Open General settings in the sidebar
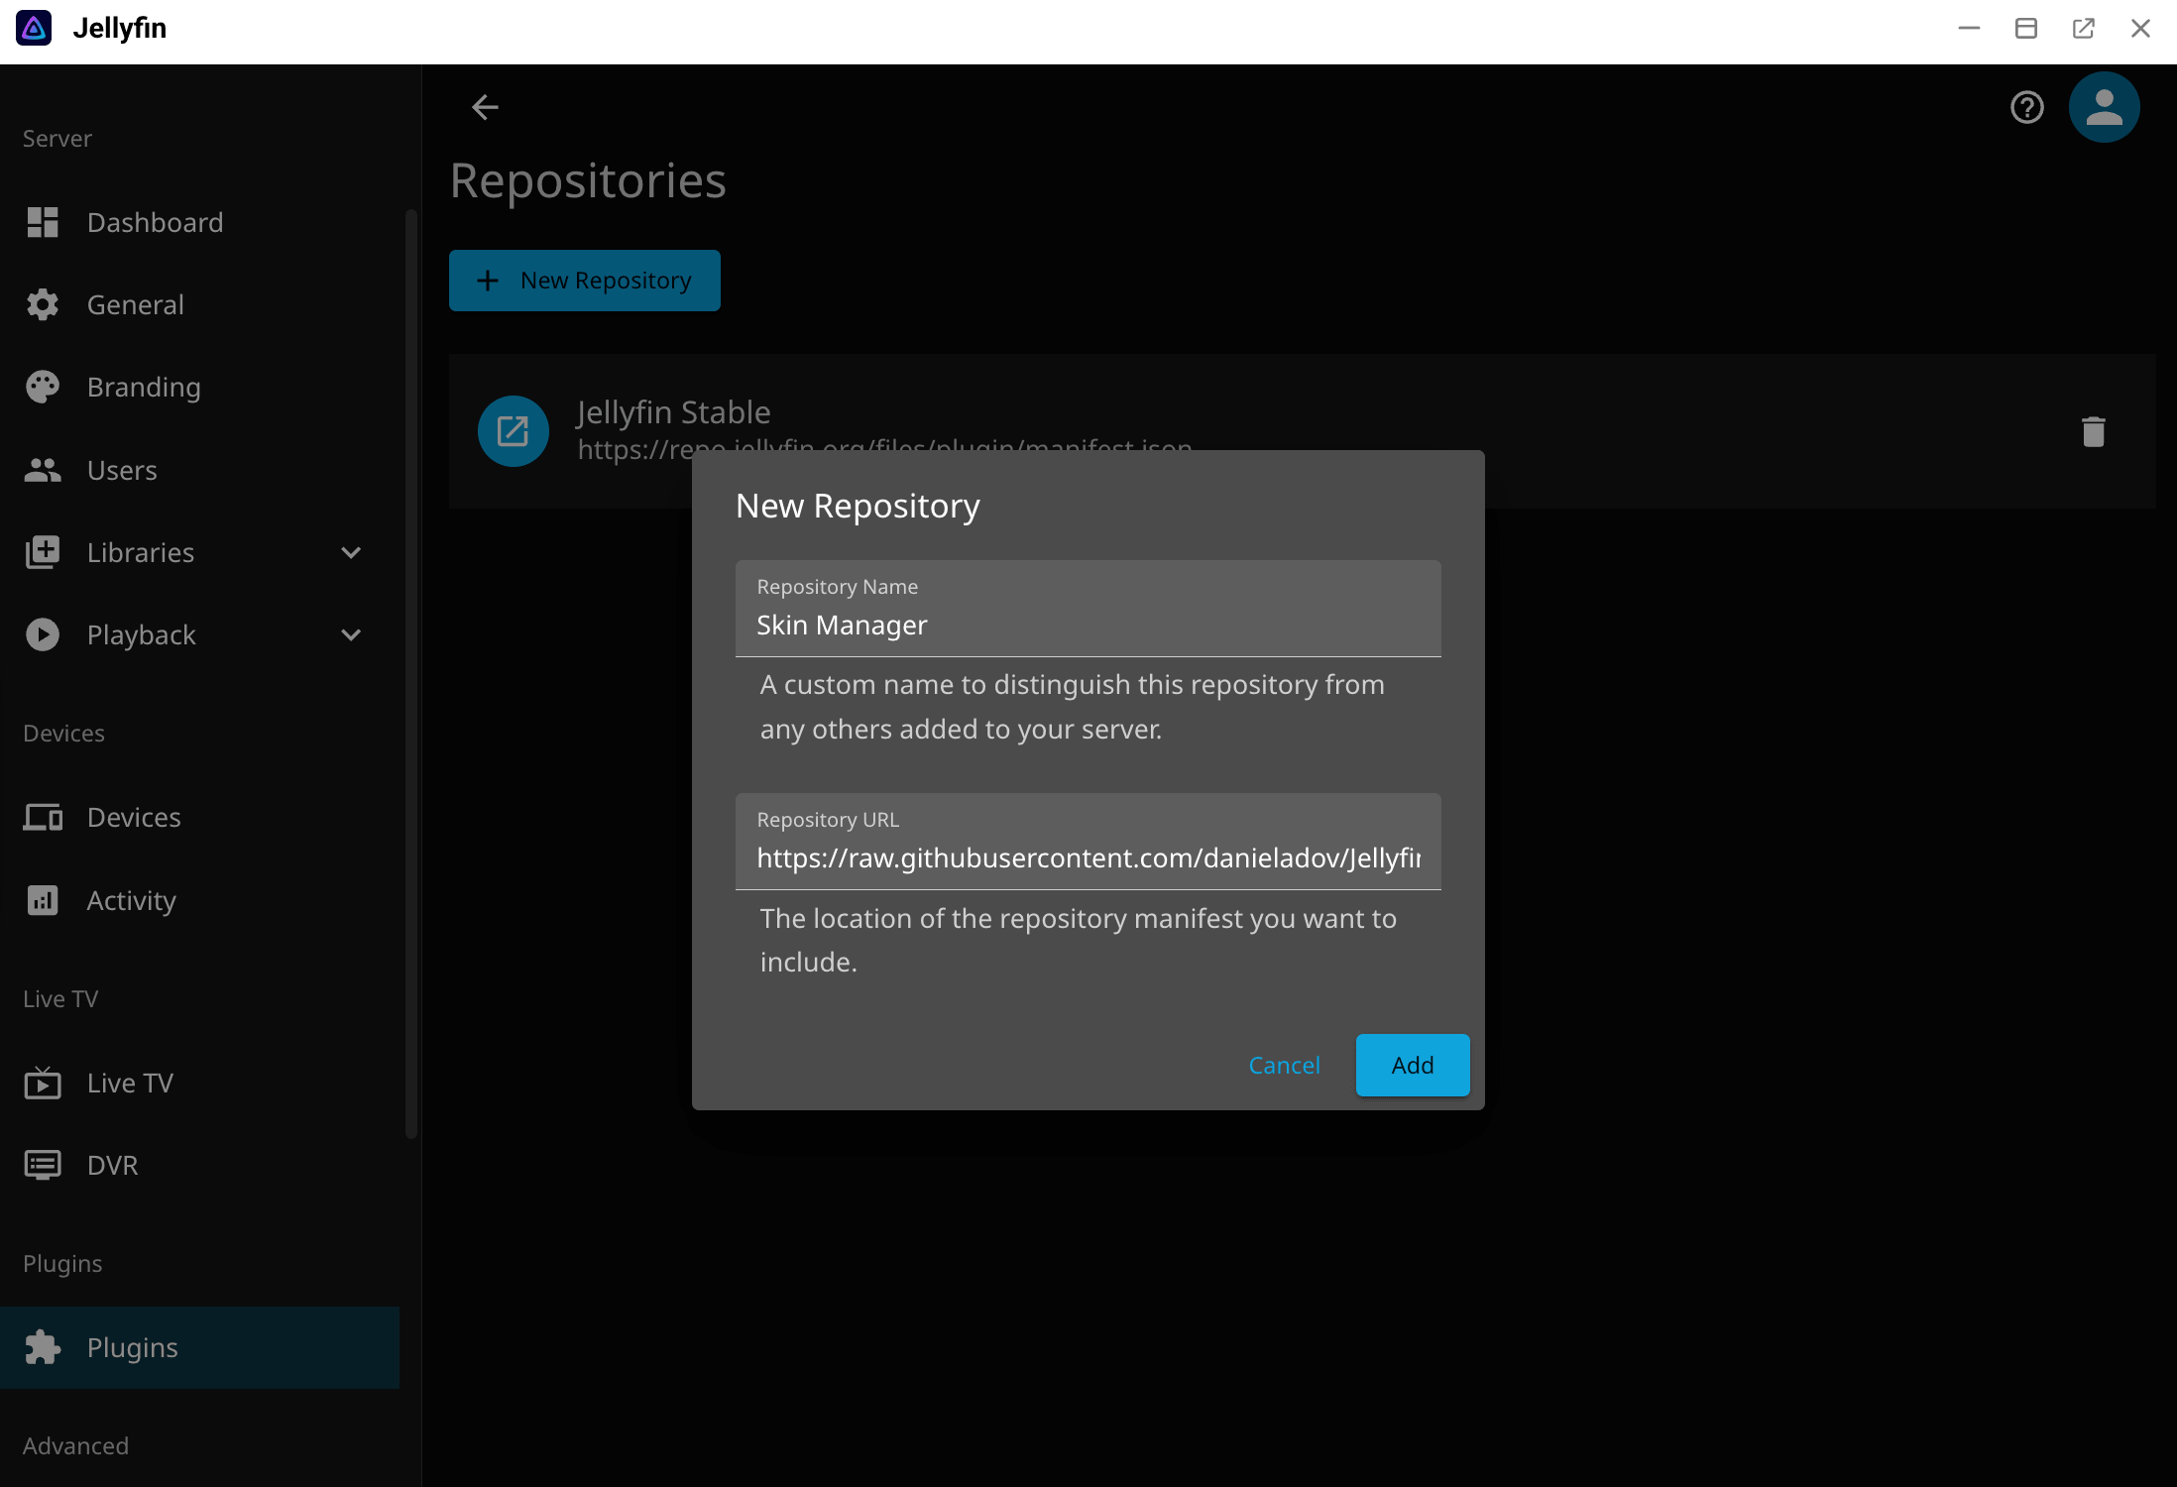This screenshot has height=1487, width=2177. click(x=199, y=304)
